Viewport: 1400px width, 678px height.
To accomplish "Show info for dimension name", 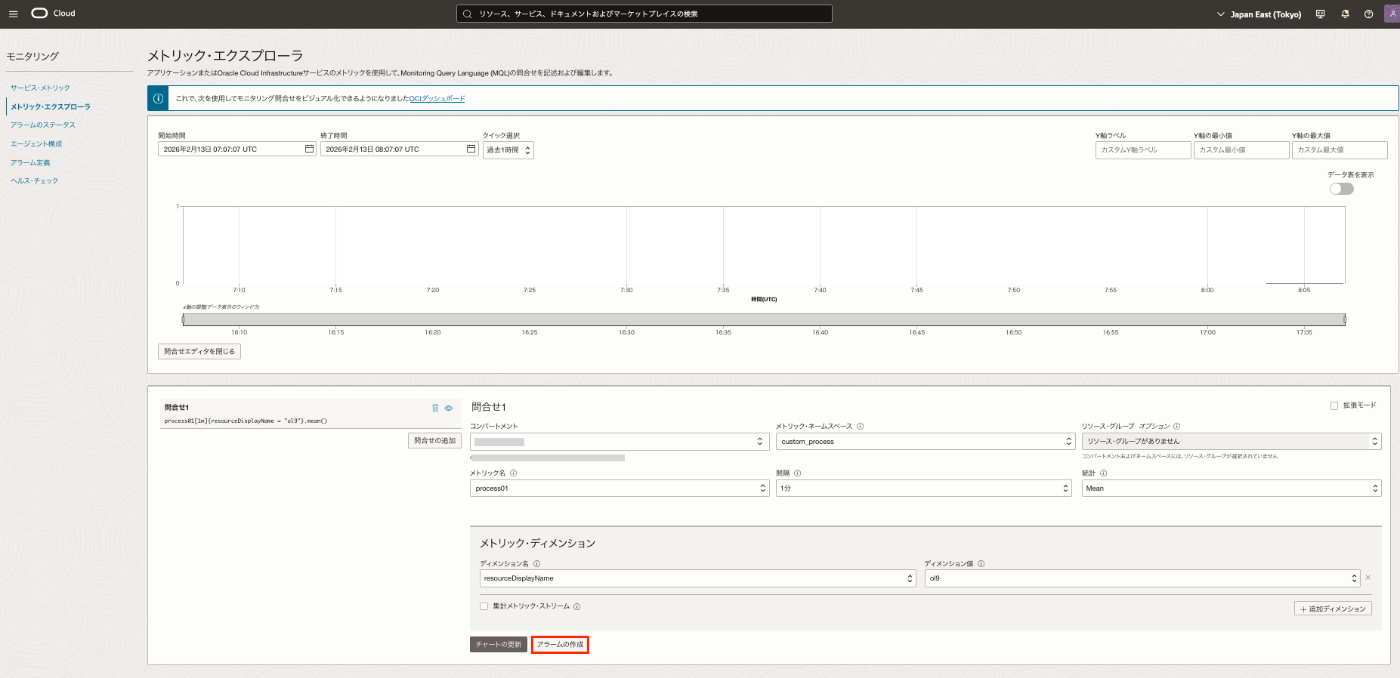I will coord(536,564).
